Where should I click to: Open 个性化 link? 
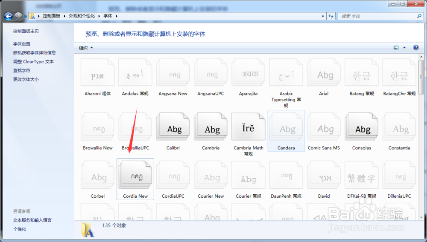(x=20, y=229)
